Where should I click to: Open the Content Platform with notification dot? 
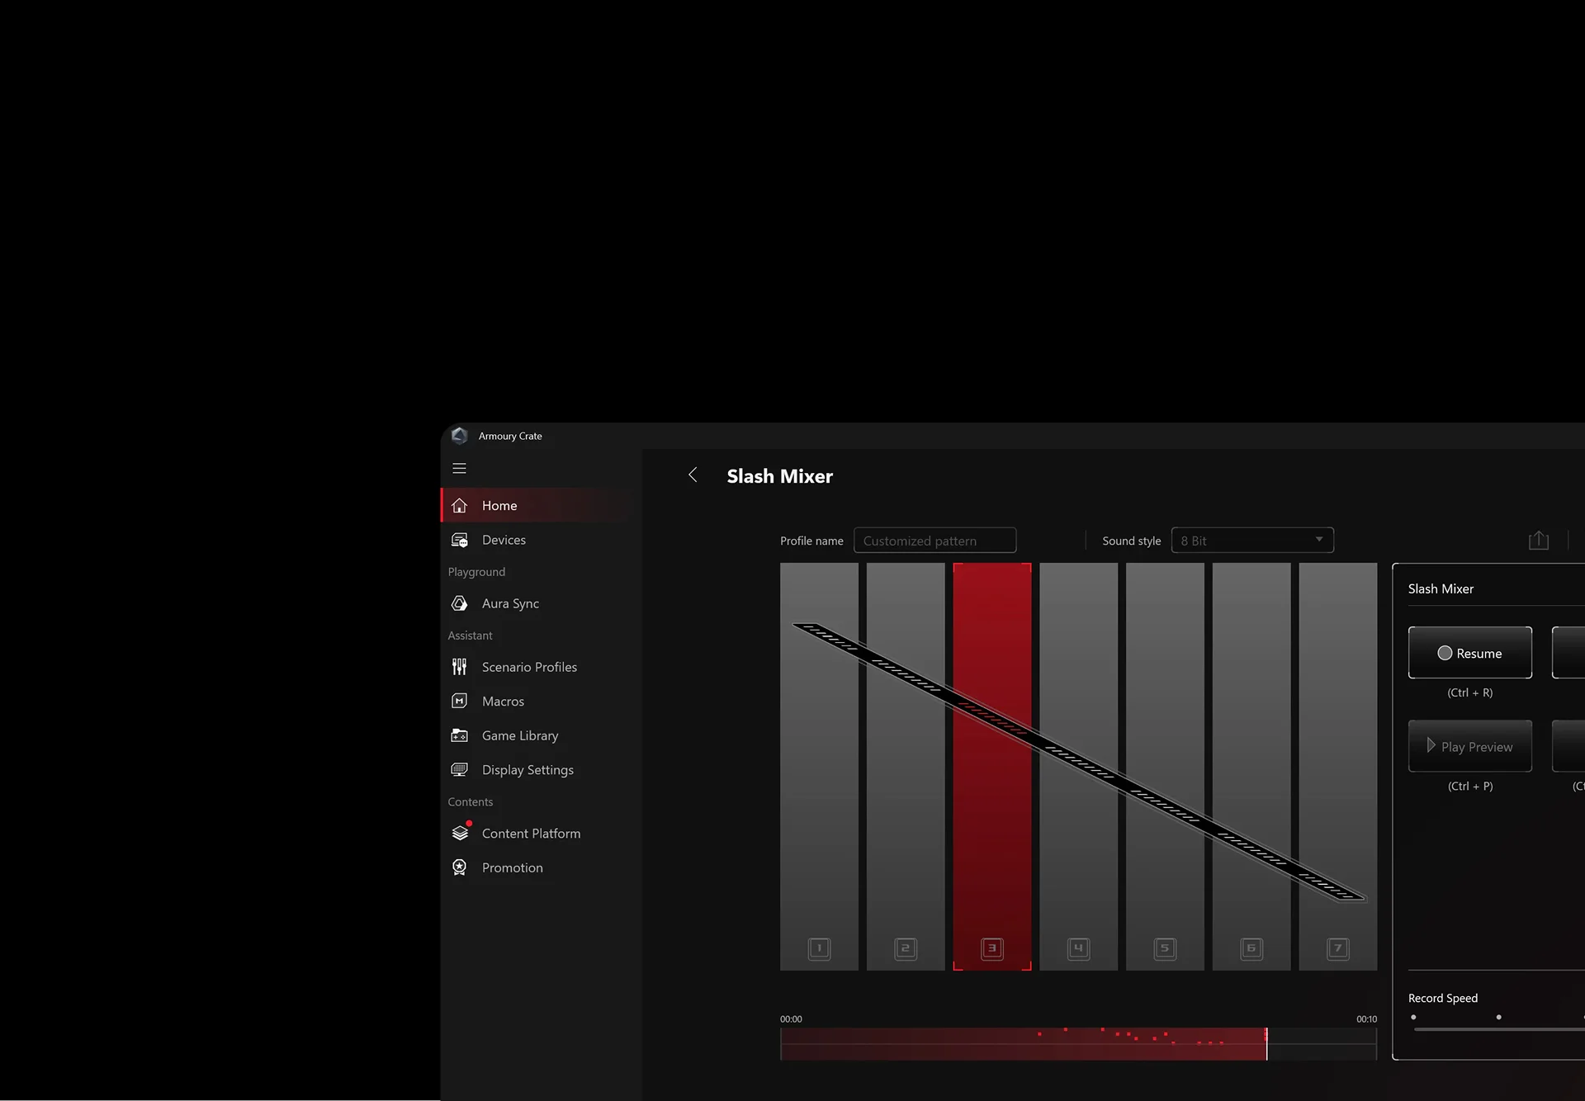(x=531, y=833)
